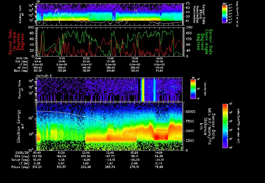This screenshot has height=183, width=265.
Task: Click the cyan vertical stripe in Azimuth 0 panel
Action: coord(154,89)
